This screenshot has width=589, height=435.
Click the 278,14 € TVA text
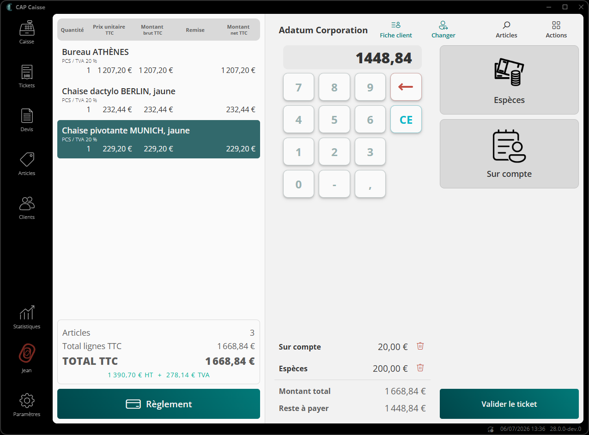coord(188,375)
